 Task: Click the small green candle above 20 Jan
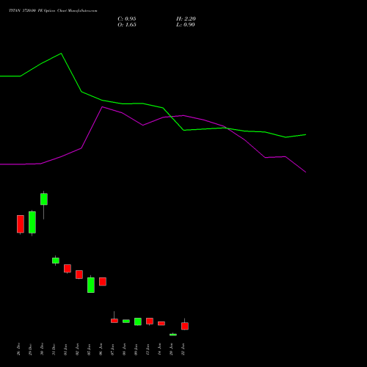point(173,335)
